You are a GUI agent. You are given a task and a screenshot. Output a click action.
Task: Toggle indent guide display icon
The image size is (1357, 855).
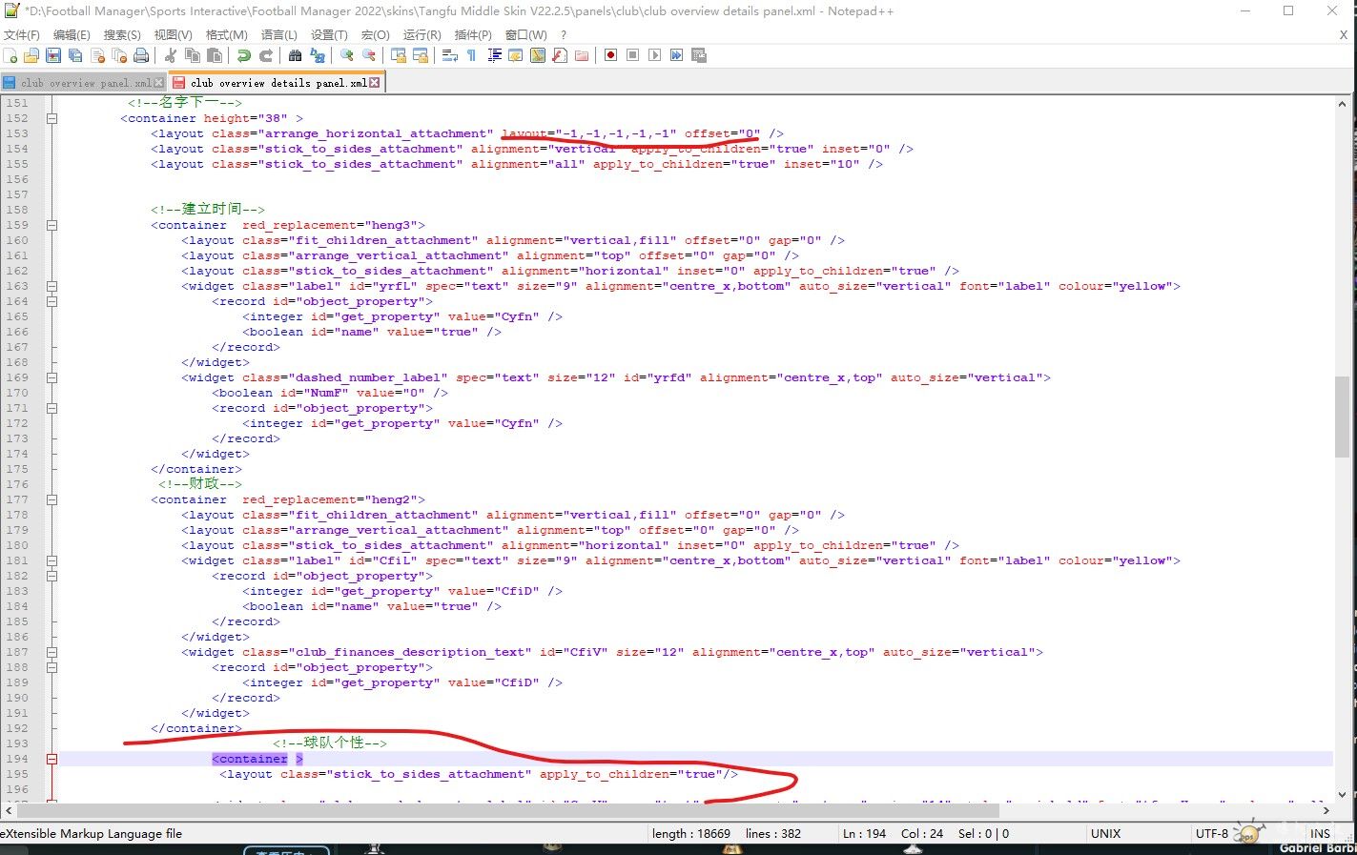click(x=494, y=55)
